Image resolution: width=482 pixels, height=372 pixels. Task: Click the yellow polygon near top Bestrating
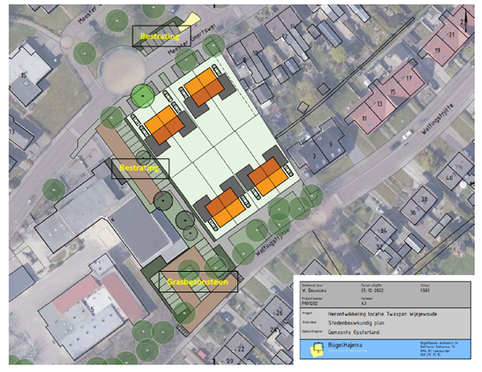pyautogui.click(x=189, y=22)
